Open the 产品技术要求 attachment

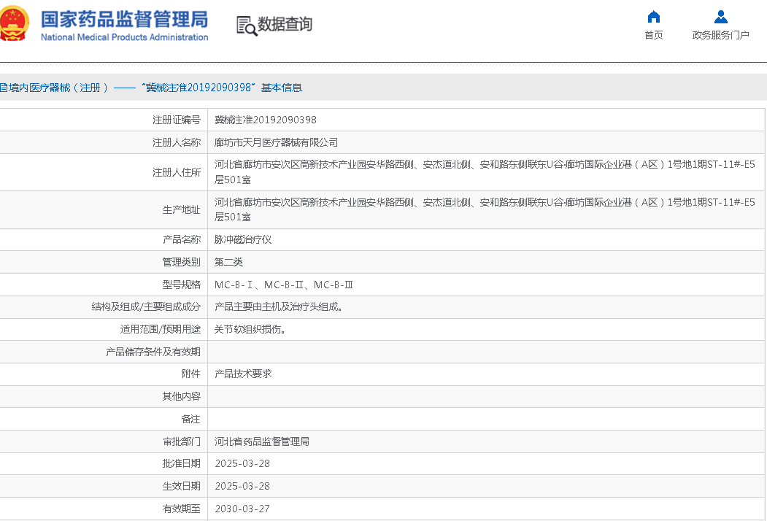[x=243, y=374]
